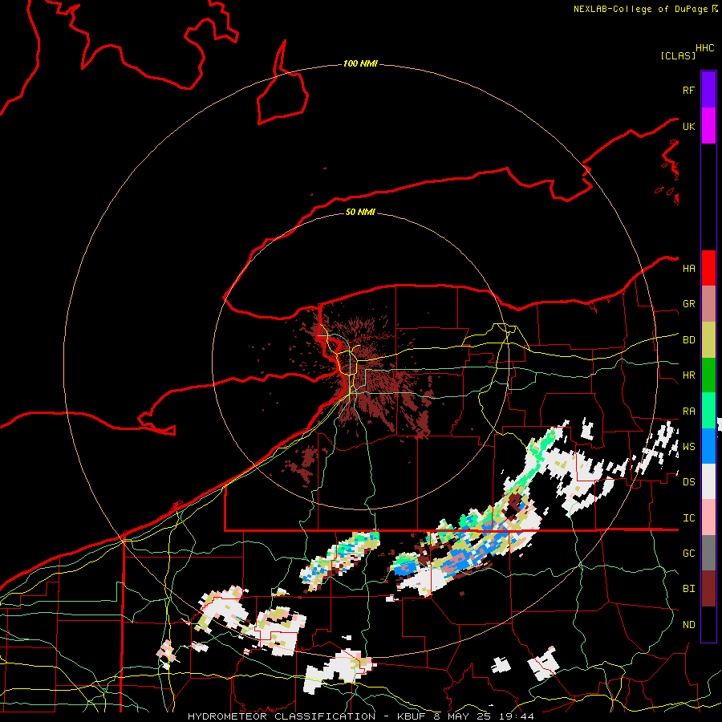Image resolution: width=722 pixels, height=722 pixels.
Task: Click the ND legend label
Action: point(688,625)
